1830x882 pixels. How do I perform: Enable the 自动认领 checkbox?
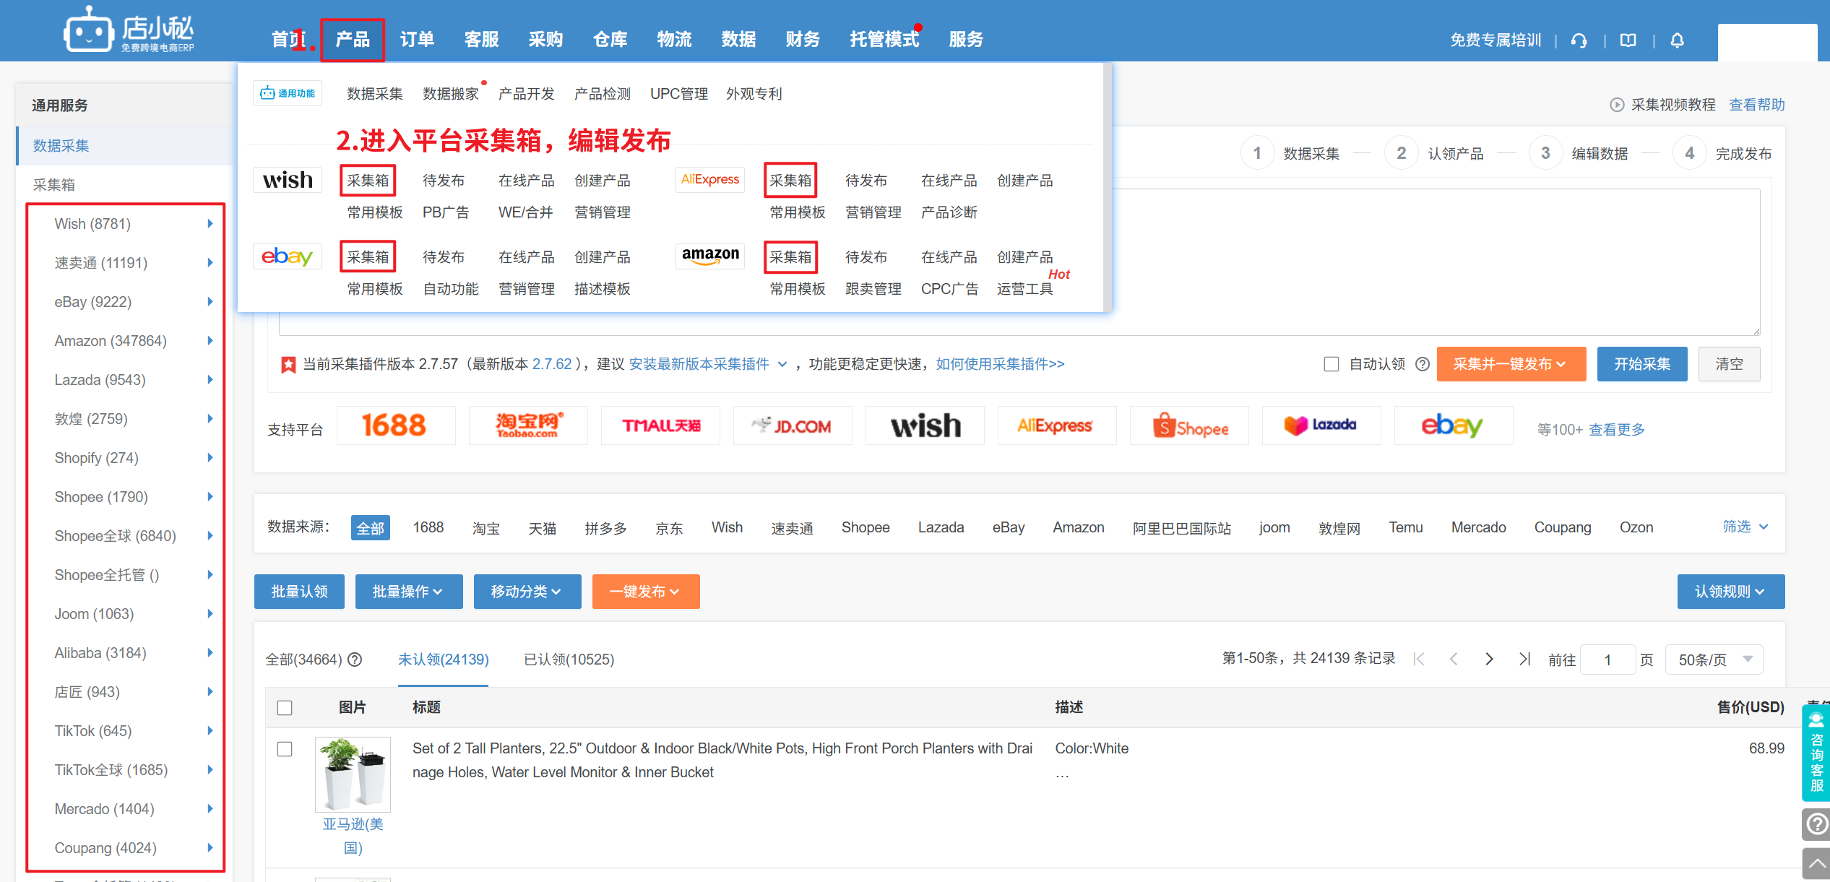point(1331,364)
